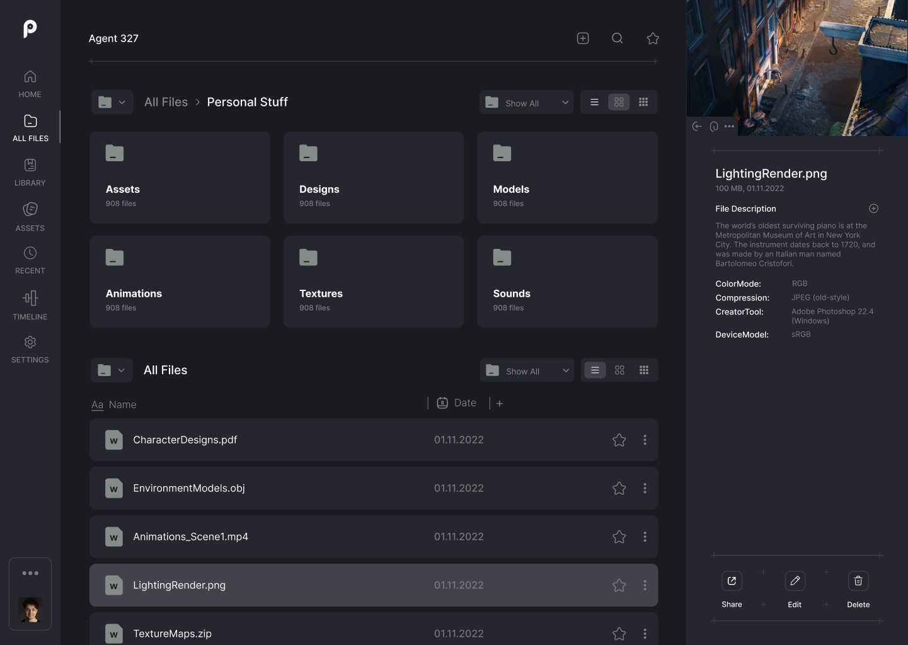The image size is (908, 645).
Task: Go to Home in the sidebar
Action: [30, 84]
